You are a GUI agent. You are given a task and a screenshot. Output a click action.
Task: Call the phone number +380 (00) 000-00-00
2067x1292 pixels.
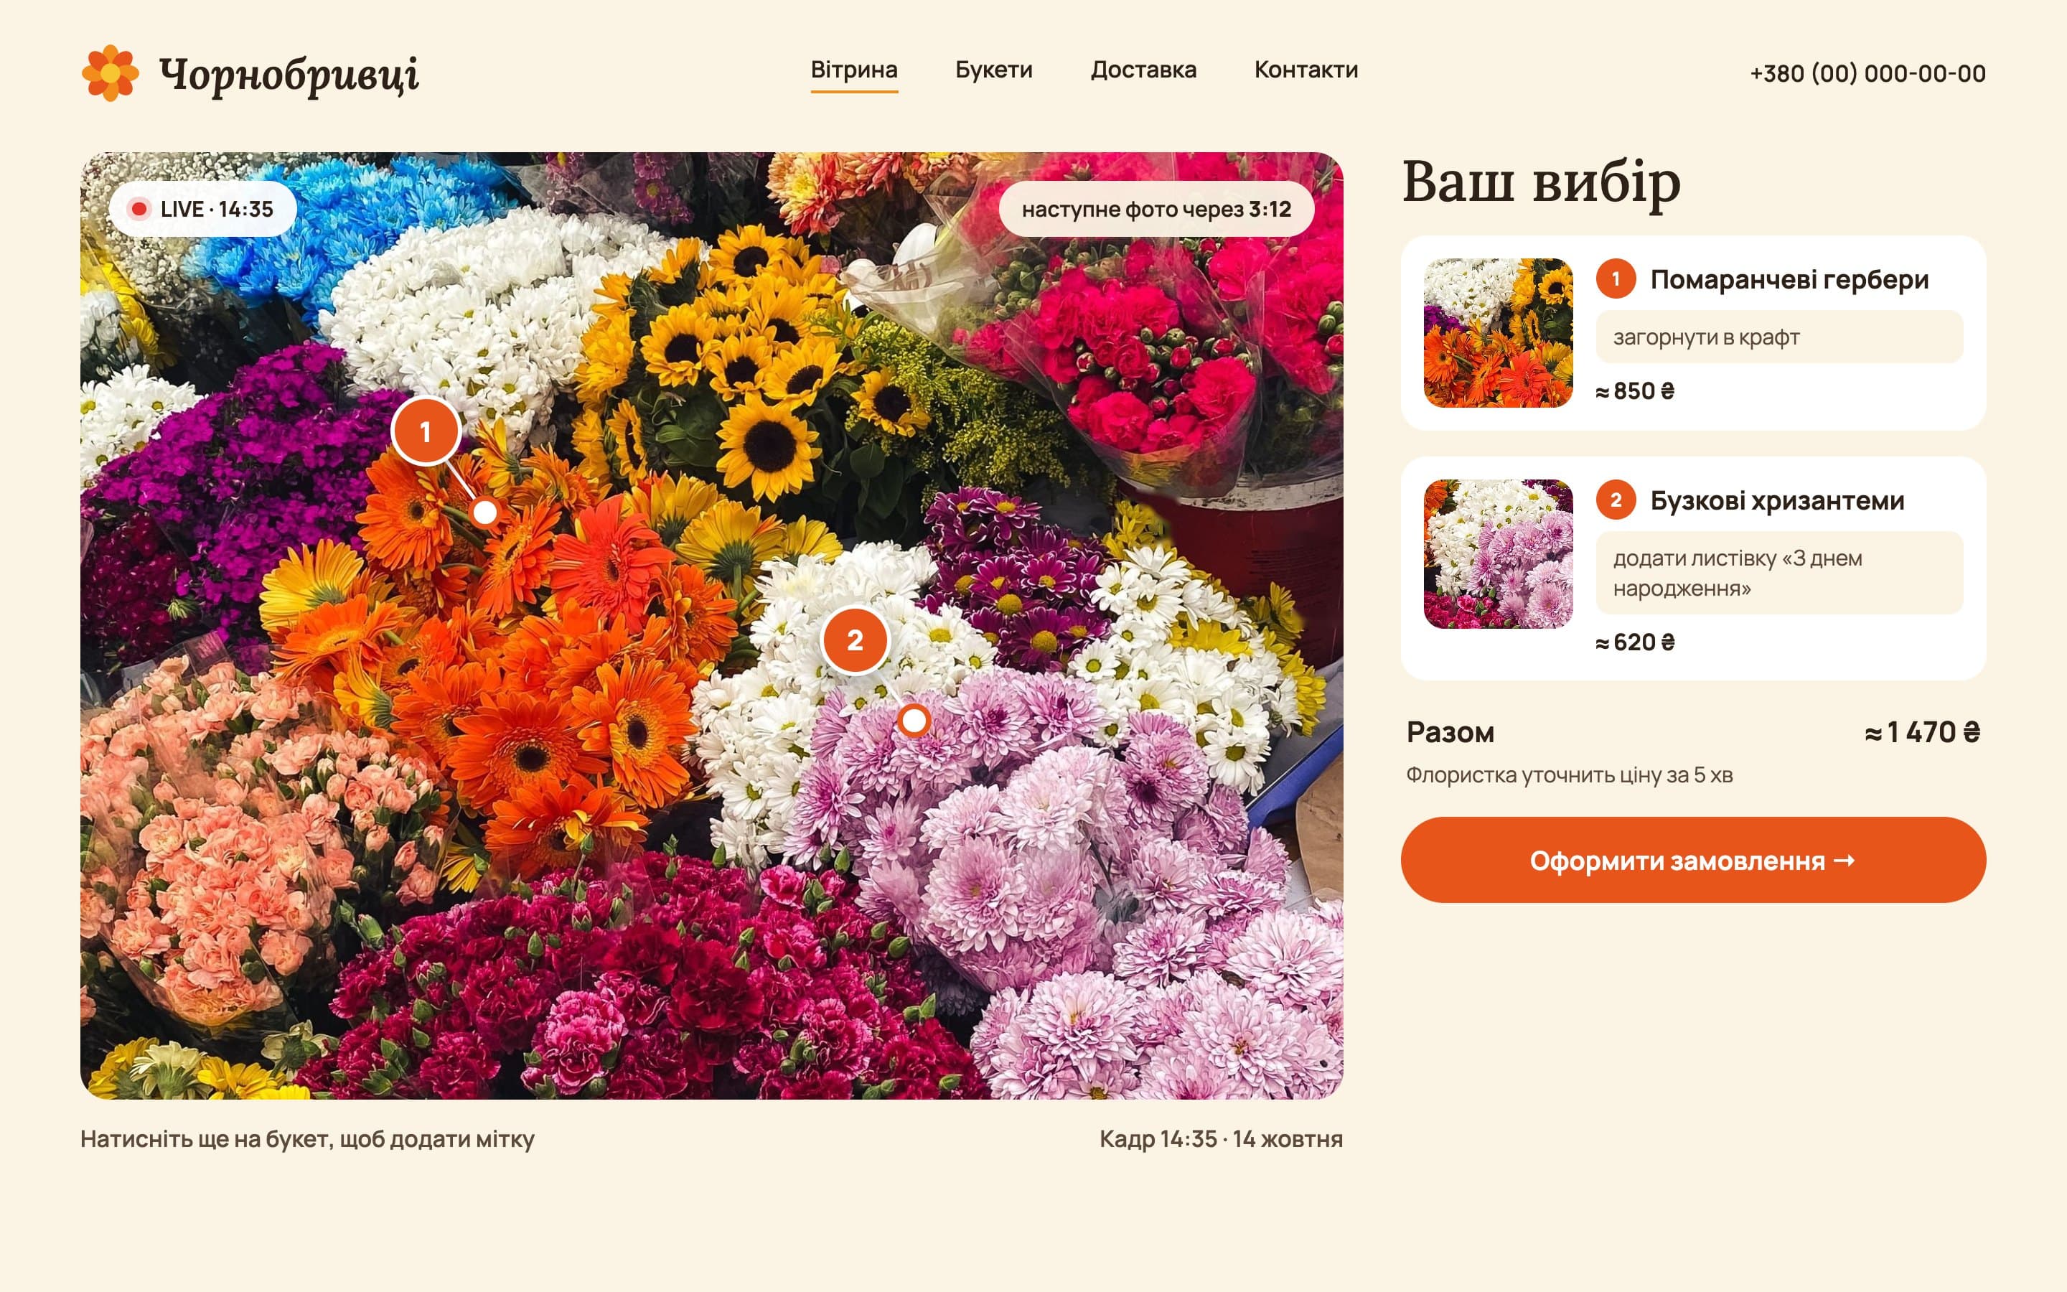tap(1867, 73)
